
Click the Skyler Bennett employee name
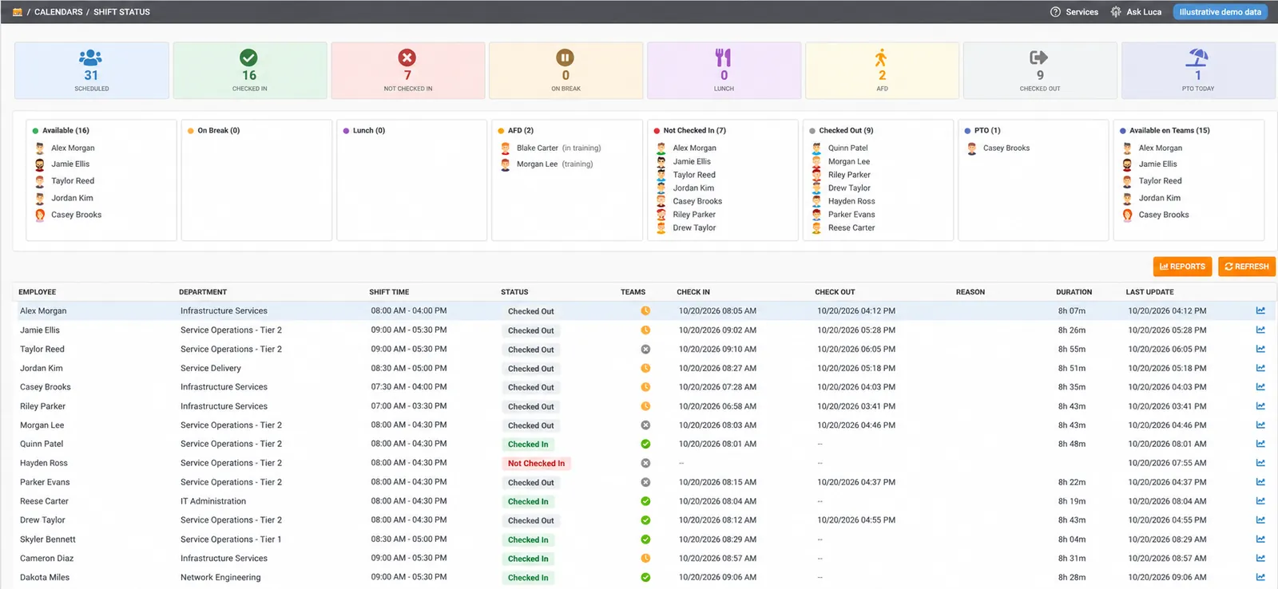coord(48,540)
